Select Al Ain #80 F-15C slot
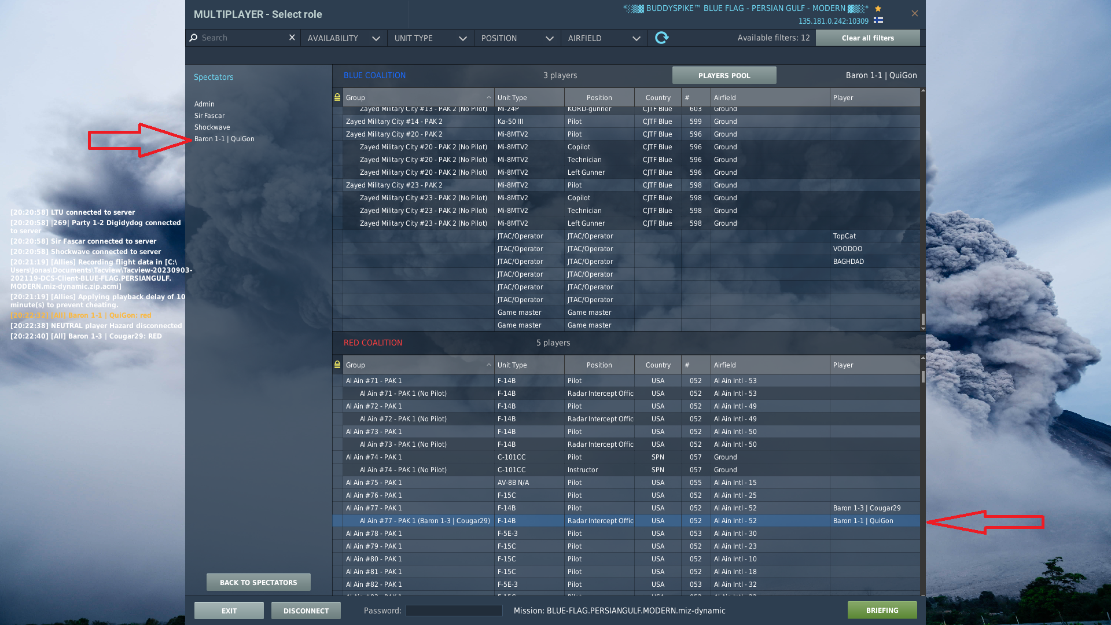The height and width of the screenshot is (625, 1111). click(x=626, y=559)
